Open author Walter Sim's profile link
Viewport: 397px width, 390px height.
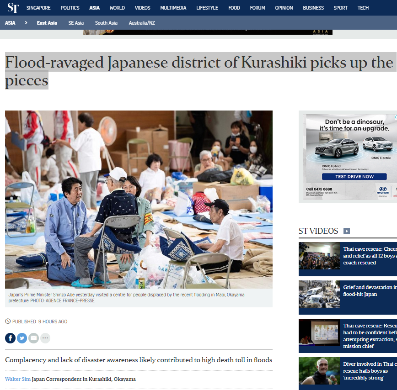click(x=18, y=379)
